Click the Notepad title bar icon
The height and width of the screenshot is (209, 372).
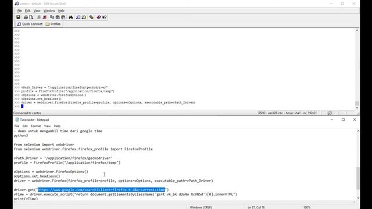(x=17, y=120)
